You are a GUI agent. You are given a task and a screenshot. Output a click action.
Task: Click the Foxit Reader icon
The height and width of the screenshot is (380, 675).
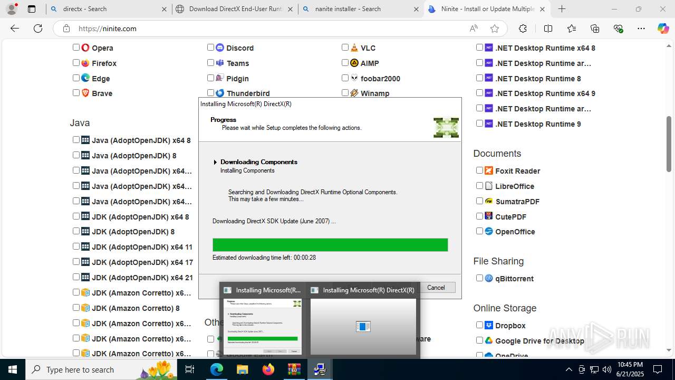[489, 170]
